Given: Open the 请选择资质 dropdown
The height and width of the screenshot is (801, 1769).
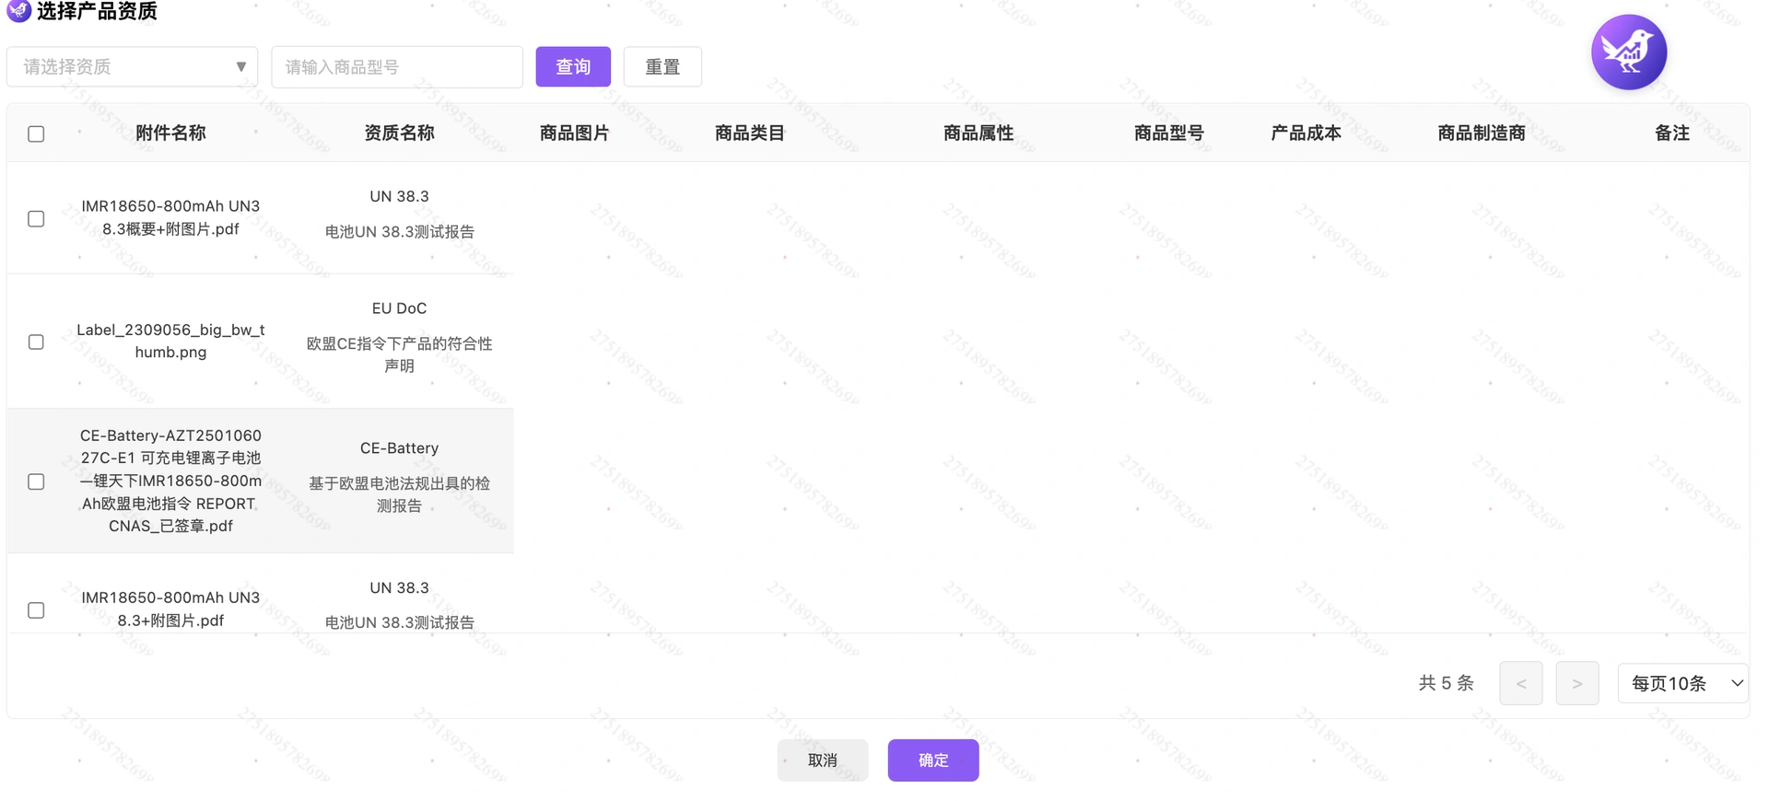Looking at the screenshot, I should pos(132,67).
